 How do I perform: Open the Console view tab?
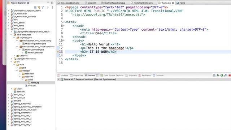(x=158, y=75)
